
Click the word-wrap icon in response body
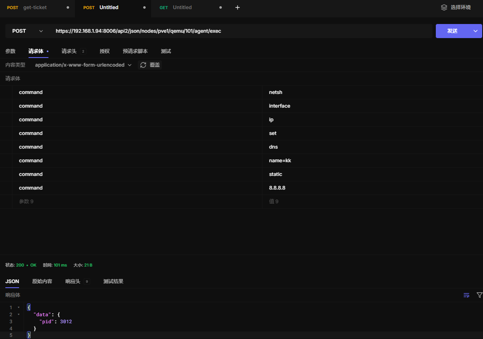click(x=466, y=295)
